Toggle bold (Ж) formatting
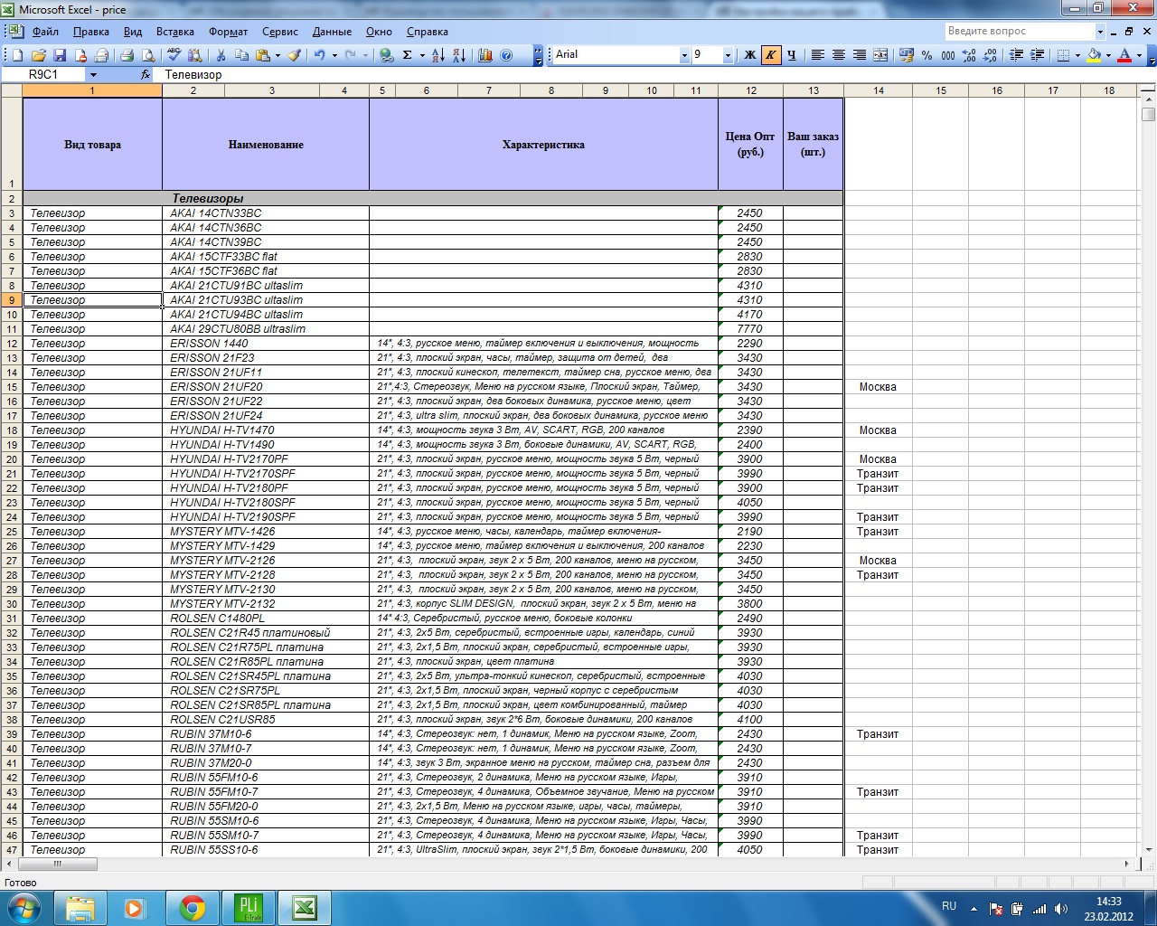1157x926 pixels. click(750, 55)
